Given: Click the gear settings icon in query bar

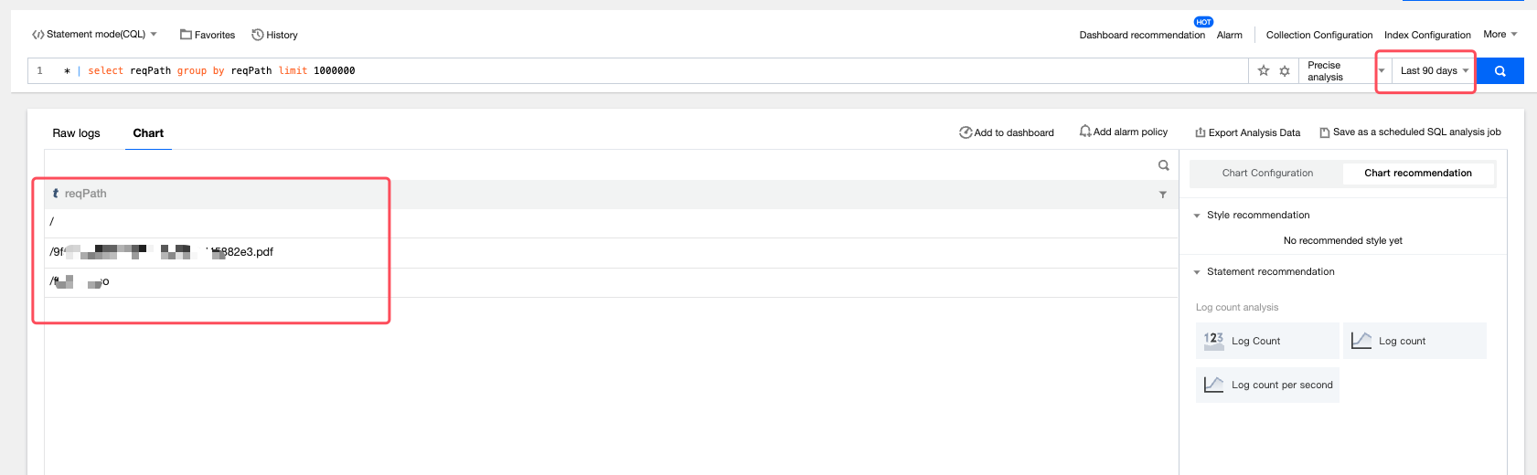Looking at the screenshot, I should 1285,70.
